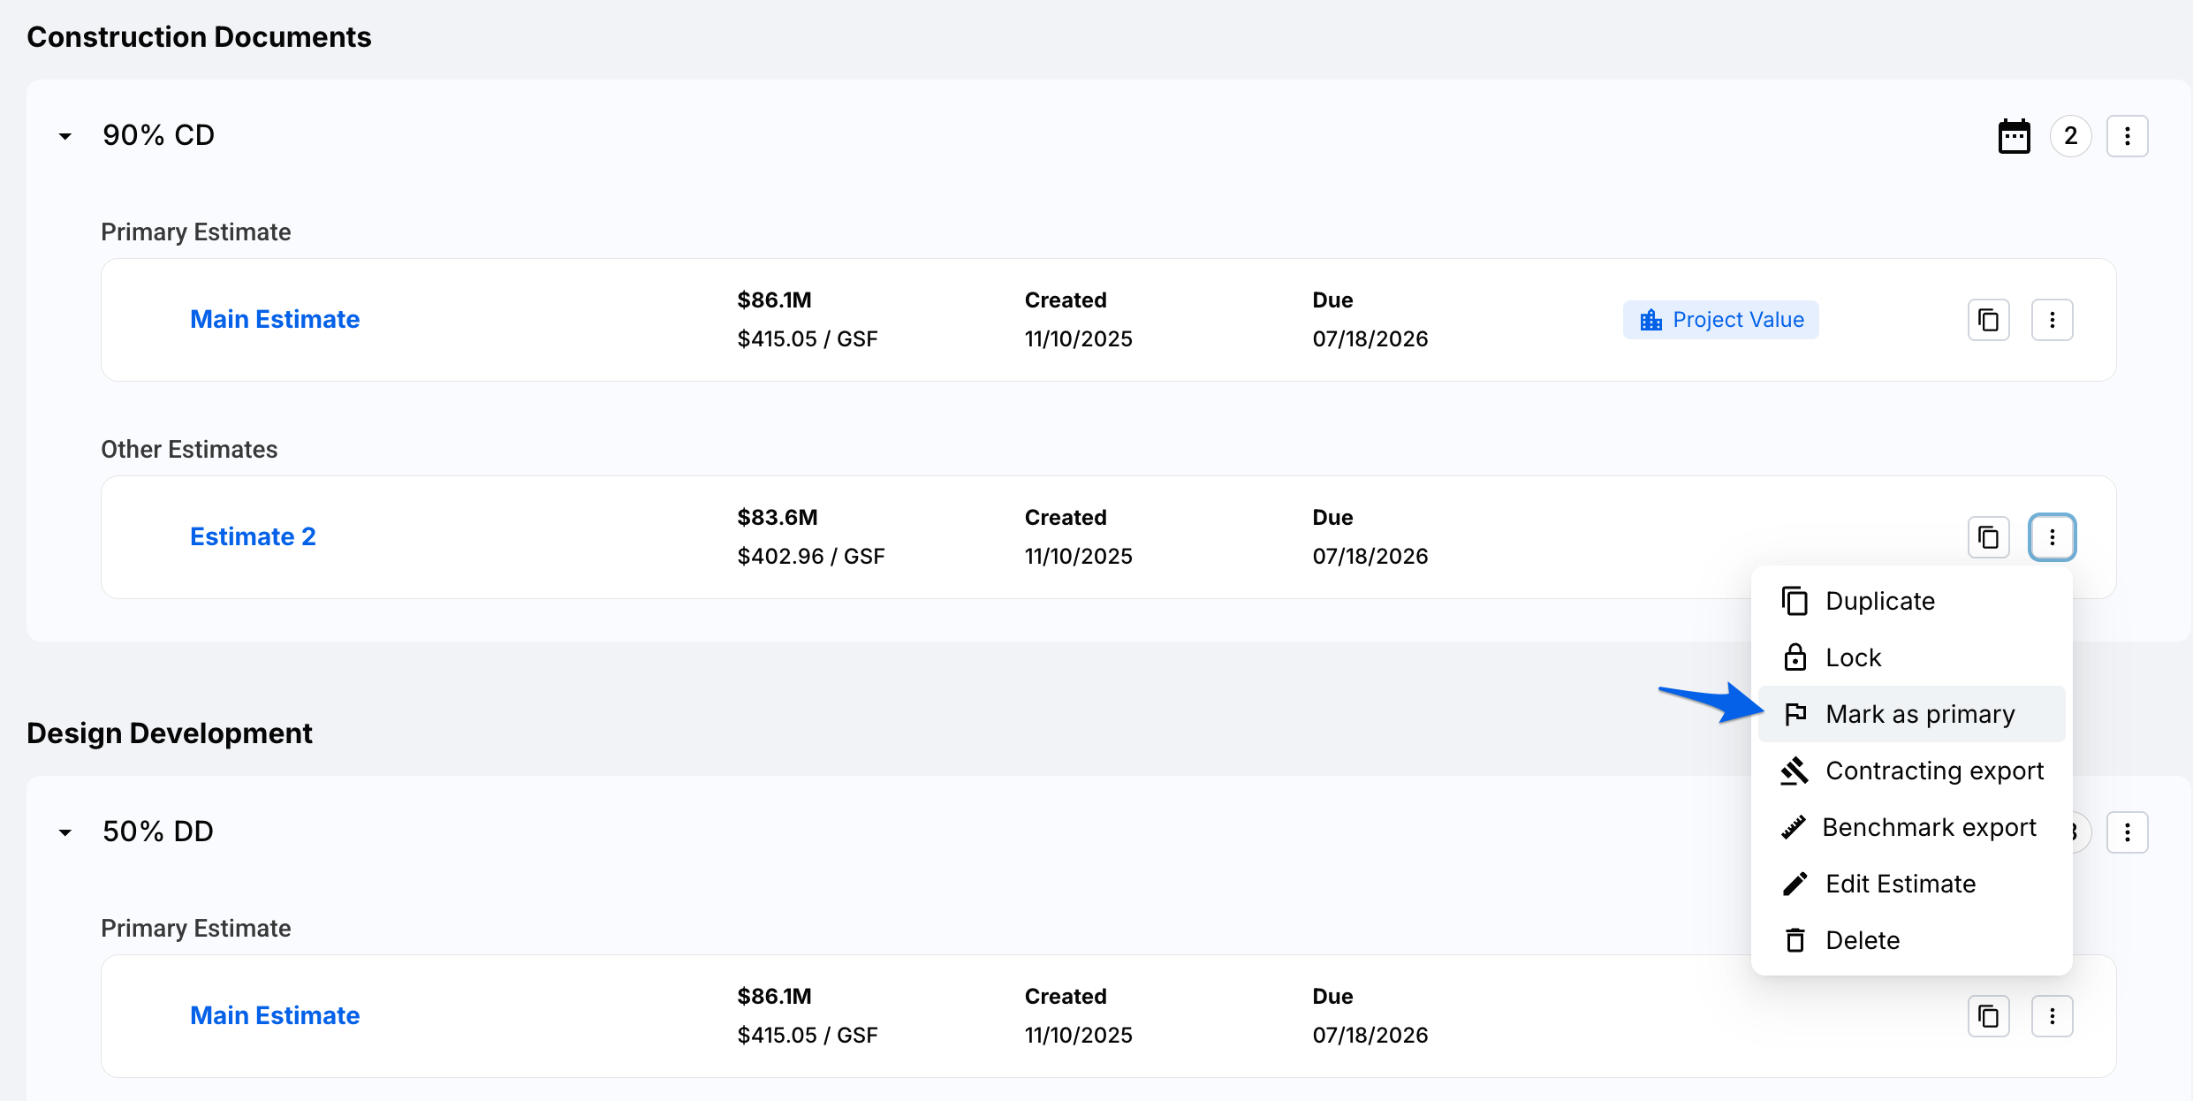Open the 90% CD calendar icon
The width and height of the screenshot is (2193, 1101).
(x=2014, y=136)
